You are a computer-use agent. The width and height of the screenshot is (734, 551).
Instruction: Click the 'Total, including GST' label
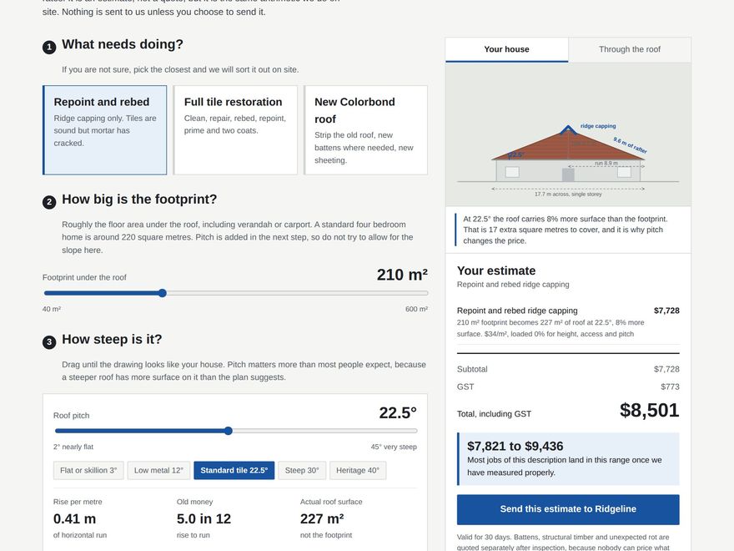click(494, 414)
